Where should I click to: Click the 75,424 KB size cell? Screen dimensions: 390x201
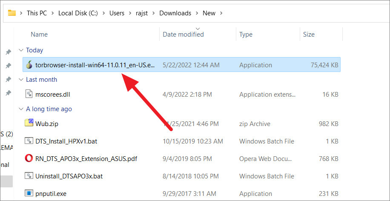point(324,65)
